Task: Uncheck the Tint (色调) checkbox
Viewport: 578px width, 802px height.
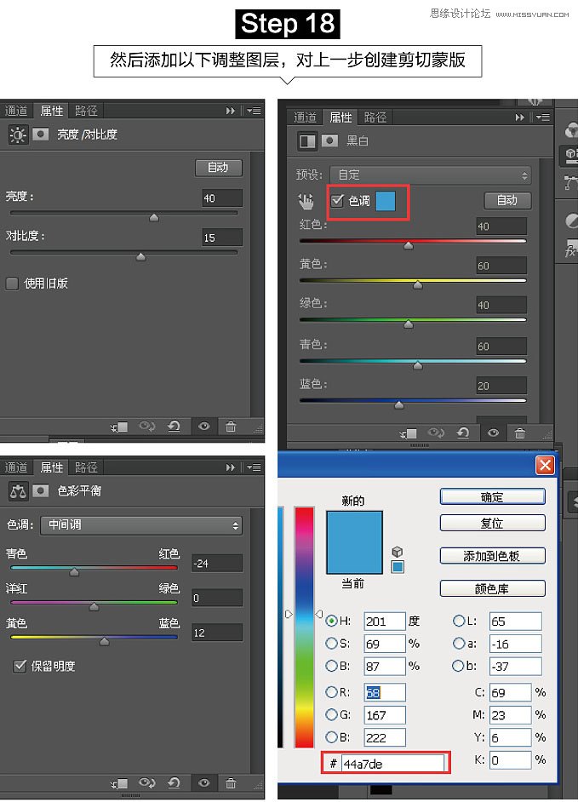Action: 337,201
